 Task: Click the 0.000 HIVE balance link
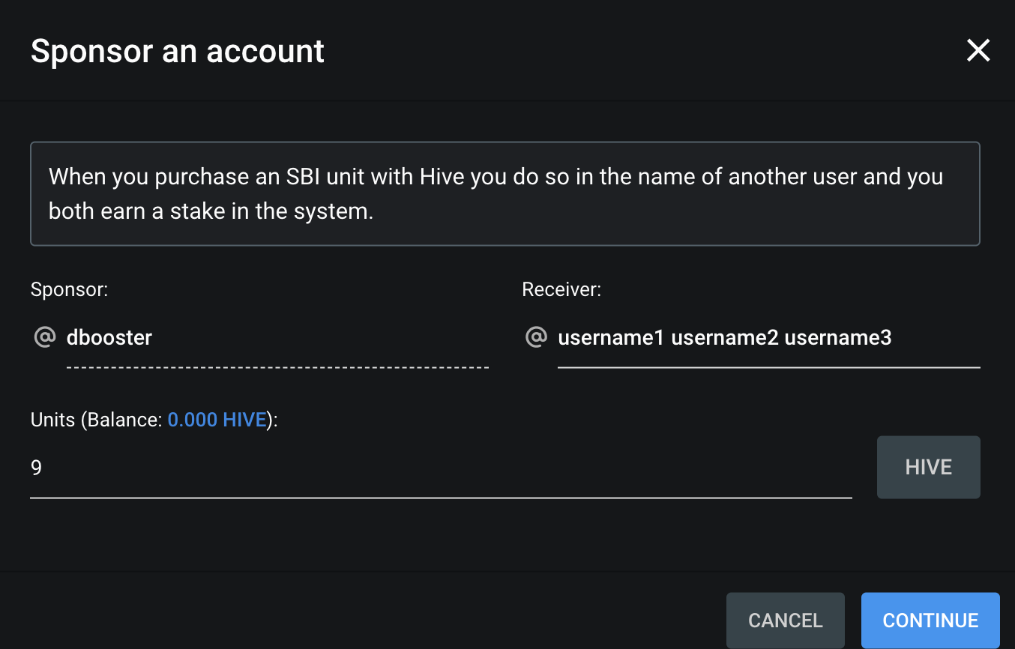pos(217,420)
